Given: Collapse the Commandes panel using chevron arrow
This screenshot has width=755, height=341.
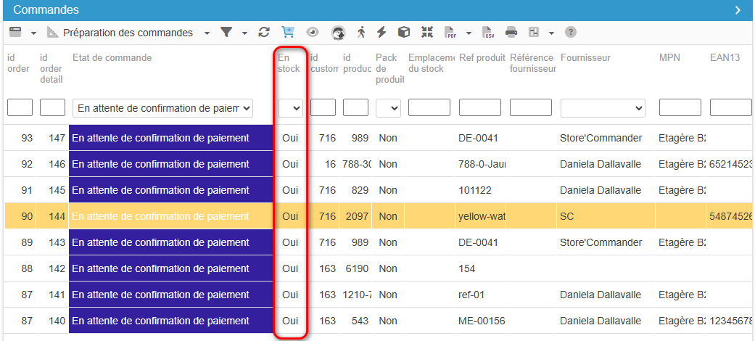Looking at the screenshot, I should click(738, 10).
